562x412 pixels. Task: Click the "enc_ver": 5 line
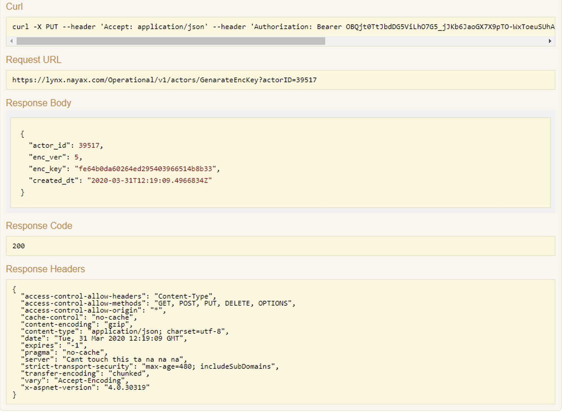coord(56,157)
